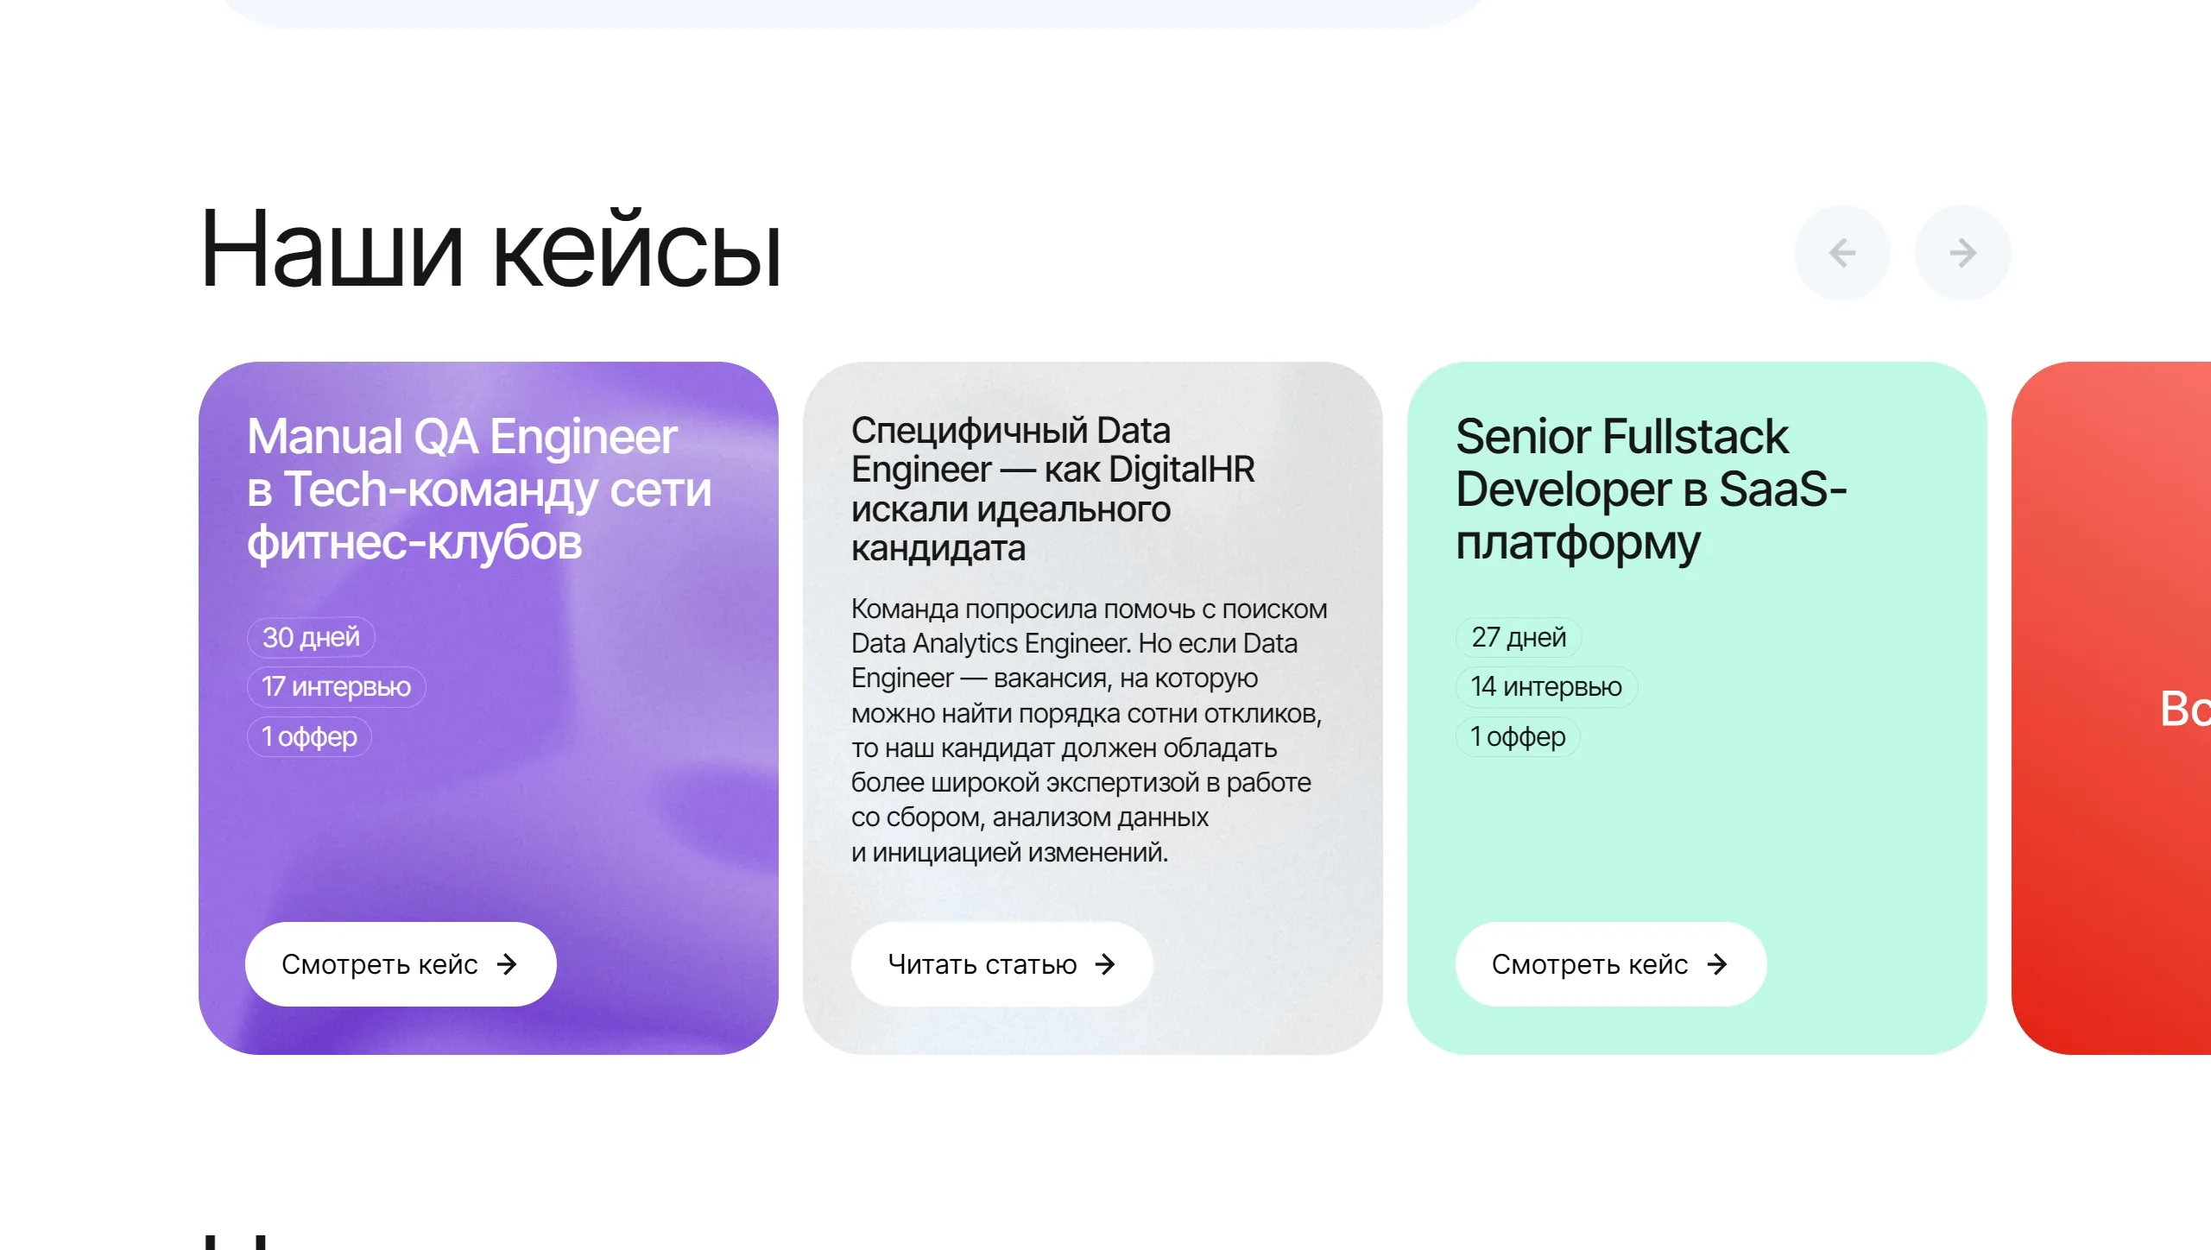The height and width of the screenshot is (1250, 2211).
Task: Click the next cases carousel arrow
Action: click(1962, 253)
